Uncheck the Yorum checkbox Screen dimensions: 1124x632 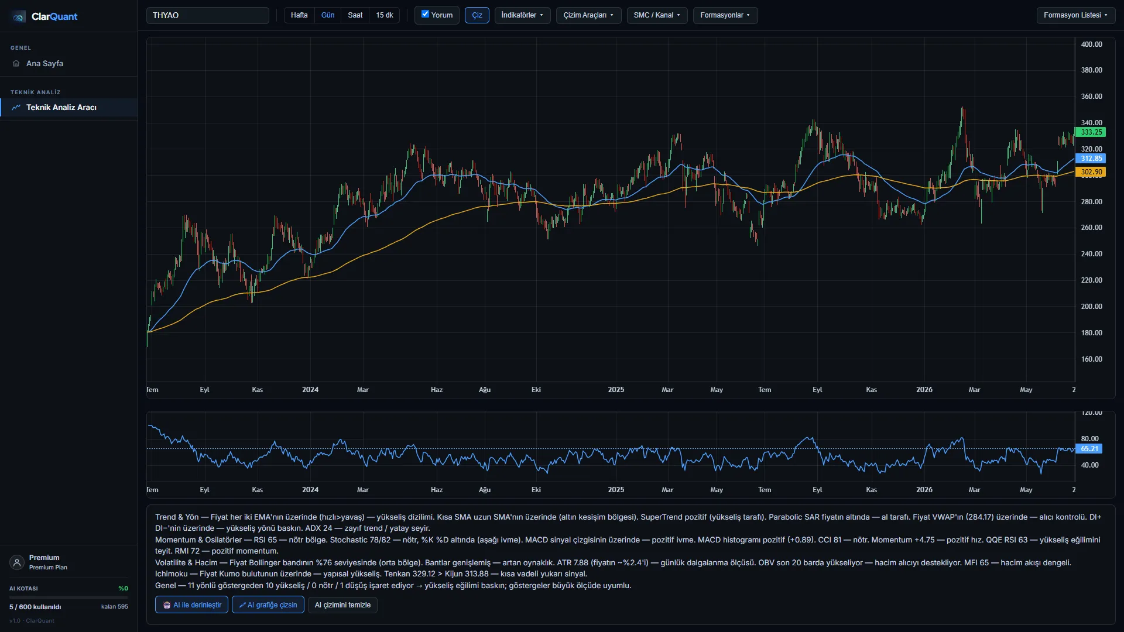[426, 14]
